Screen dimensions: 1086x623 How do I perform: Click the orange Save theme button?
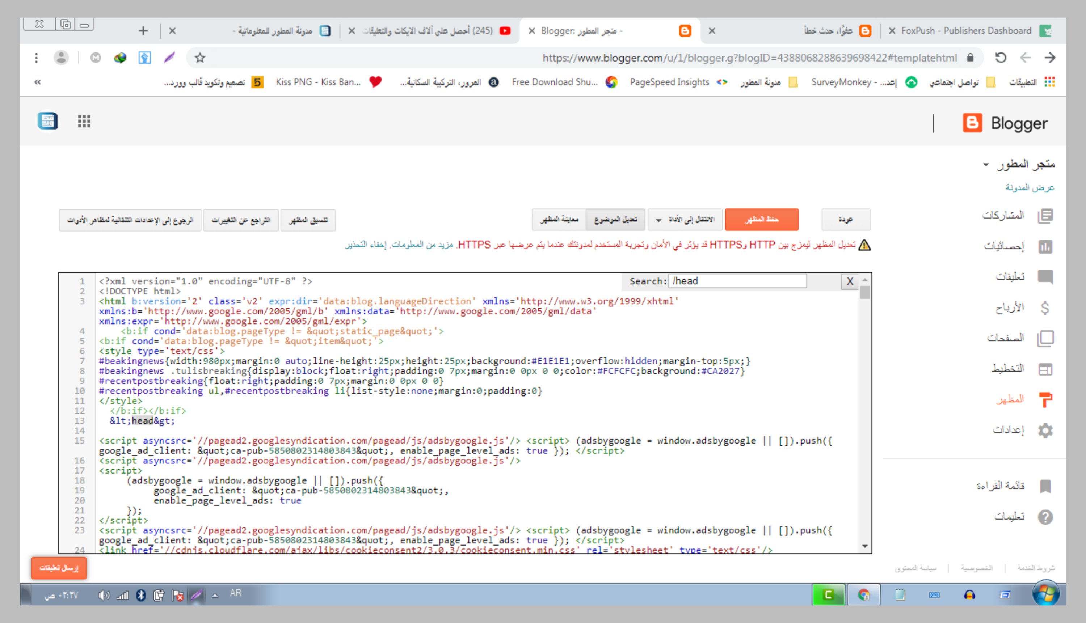coord(762,220)
